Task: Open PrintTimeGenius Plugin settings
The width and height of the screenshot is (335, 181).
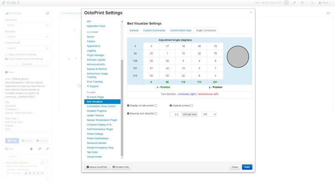Action: click(x=100, y=129)
